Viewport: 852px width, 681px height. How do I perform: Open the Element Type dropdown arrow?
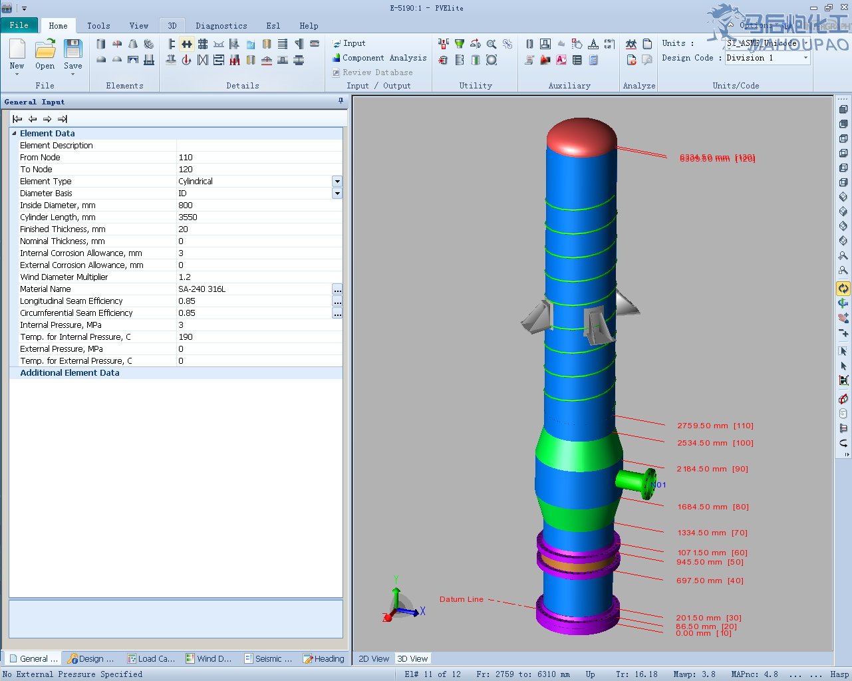337,182
